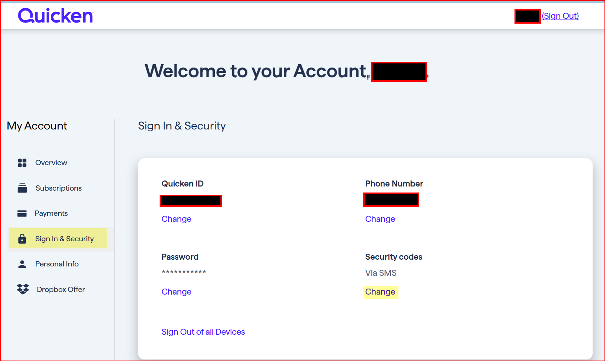This screenshot has height=361, width=605.
Task: Click the Sign Out link
Action: click(x=560, y=16)
